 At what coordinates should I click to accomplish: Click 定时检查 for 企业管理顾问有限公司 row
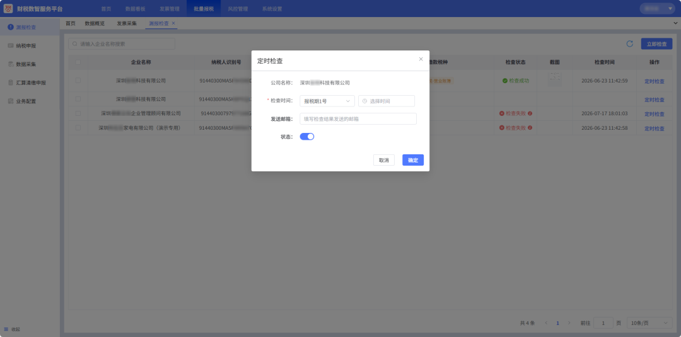tap(654, 114)
